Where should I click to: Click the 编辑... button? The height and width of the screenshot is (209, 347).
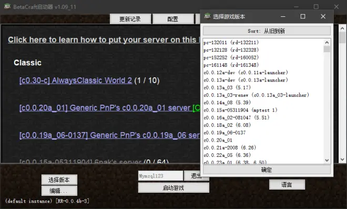59,191
